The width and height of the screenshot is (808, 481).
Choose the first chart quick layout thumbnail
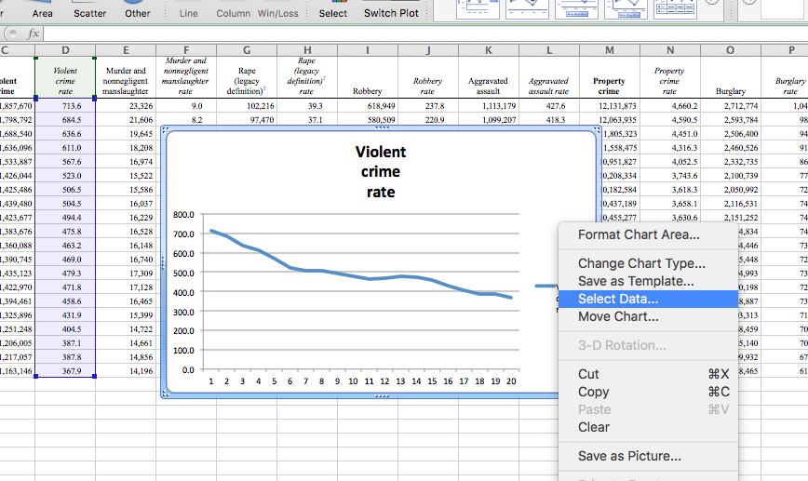[x=480, y=9]
